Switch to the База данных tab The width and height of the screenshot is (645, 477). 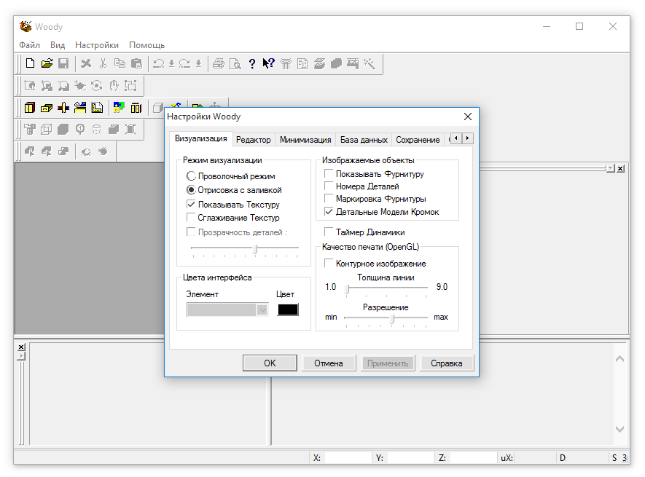(x=364, y=140)
